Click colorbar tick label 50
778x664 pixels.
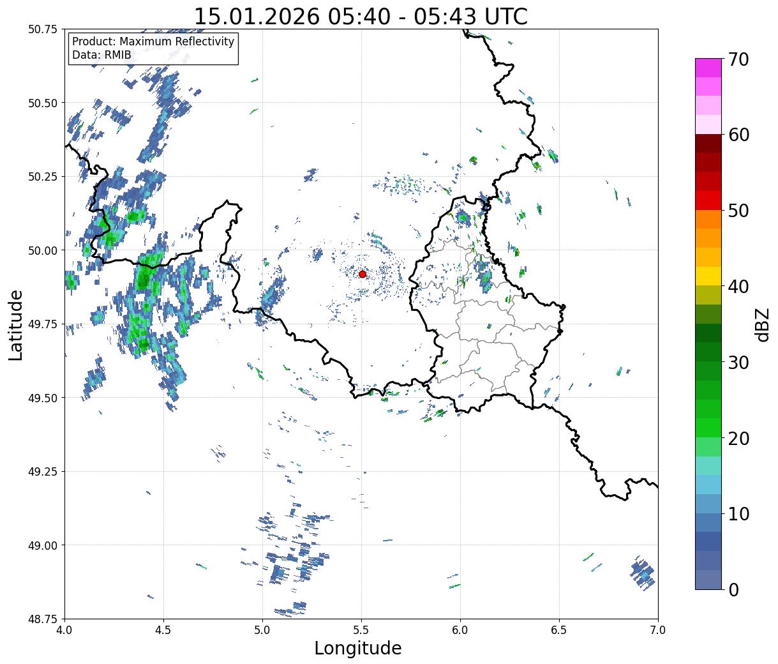click(738, 211)
